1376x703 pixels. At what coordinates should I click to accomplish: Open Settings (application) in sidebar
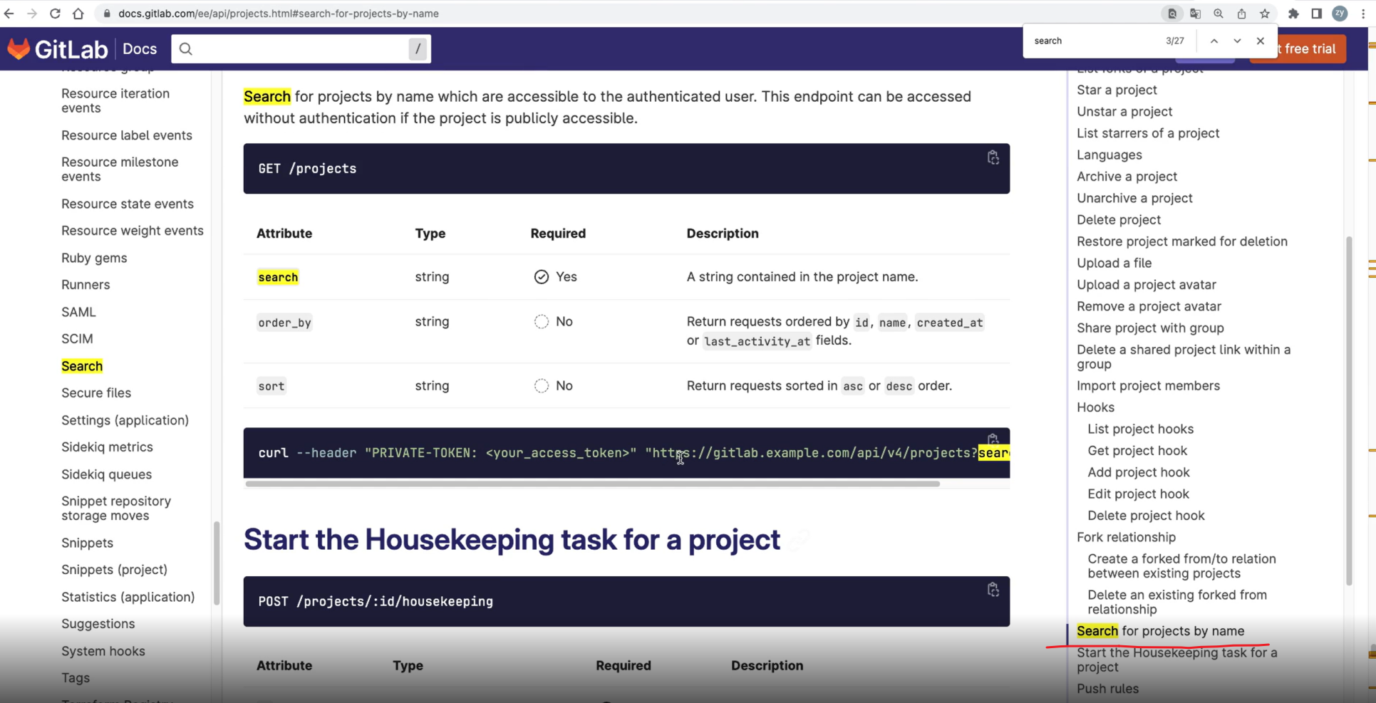125,420
